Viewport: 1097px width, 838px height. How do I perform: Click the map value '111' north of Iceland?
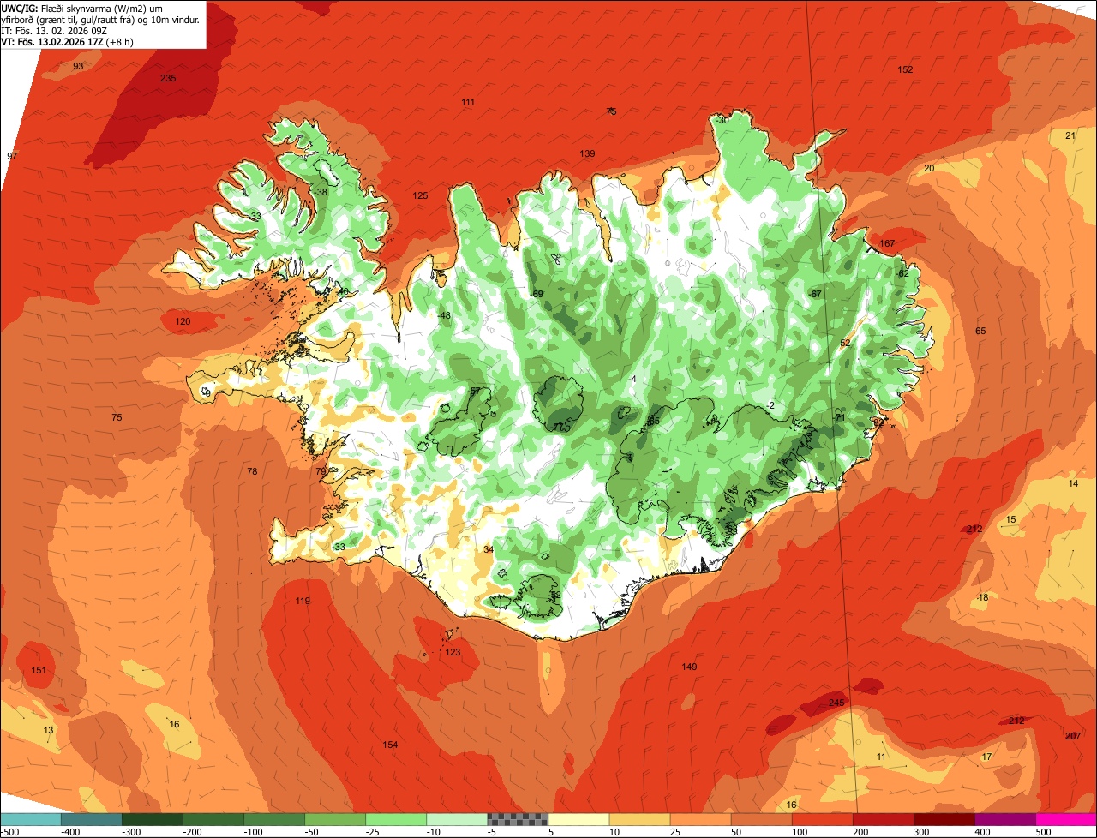468,103
